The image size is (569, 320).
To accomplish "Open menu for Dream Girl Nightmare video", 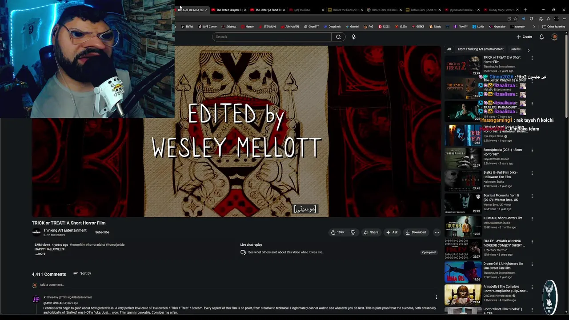I will pyautogui.click(x=532, y=264).
